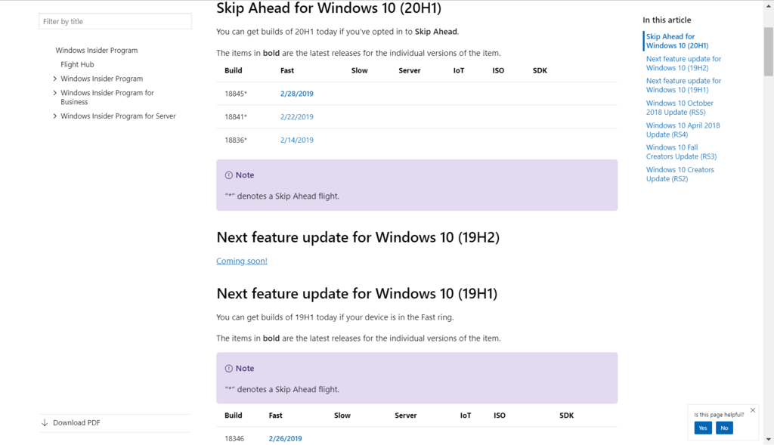Focus the Filter by title field
This screenshot has height=445, width=774.
tap(115, 21)
